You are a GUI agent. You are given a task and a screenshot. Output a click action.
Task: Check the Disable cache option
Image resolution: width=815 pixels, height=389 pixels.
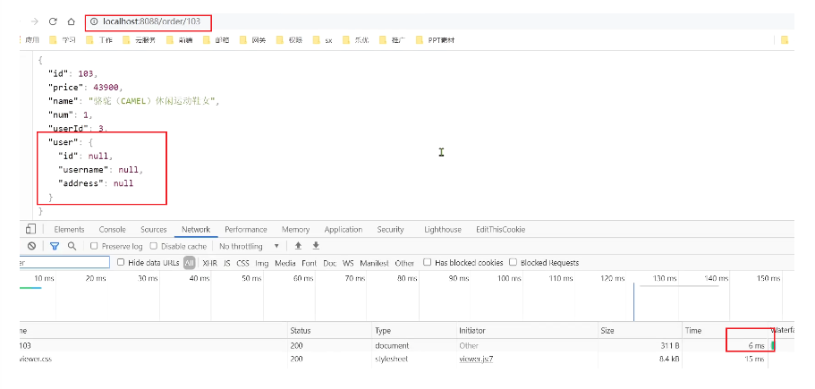click(154, 246)
